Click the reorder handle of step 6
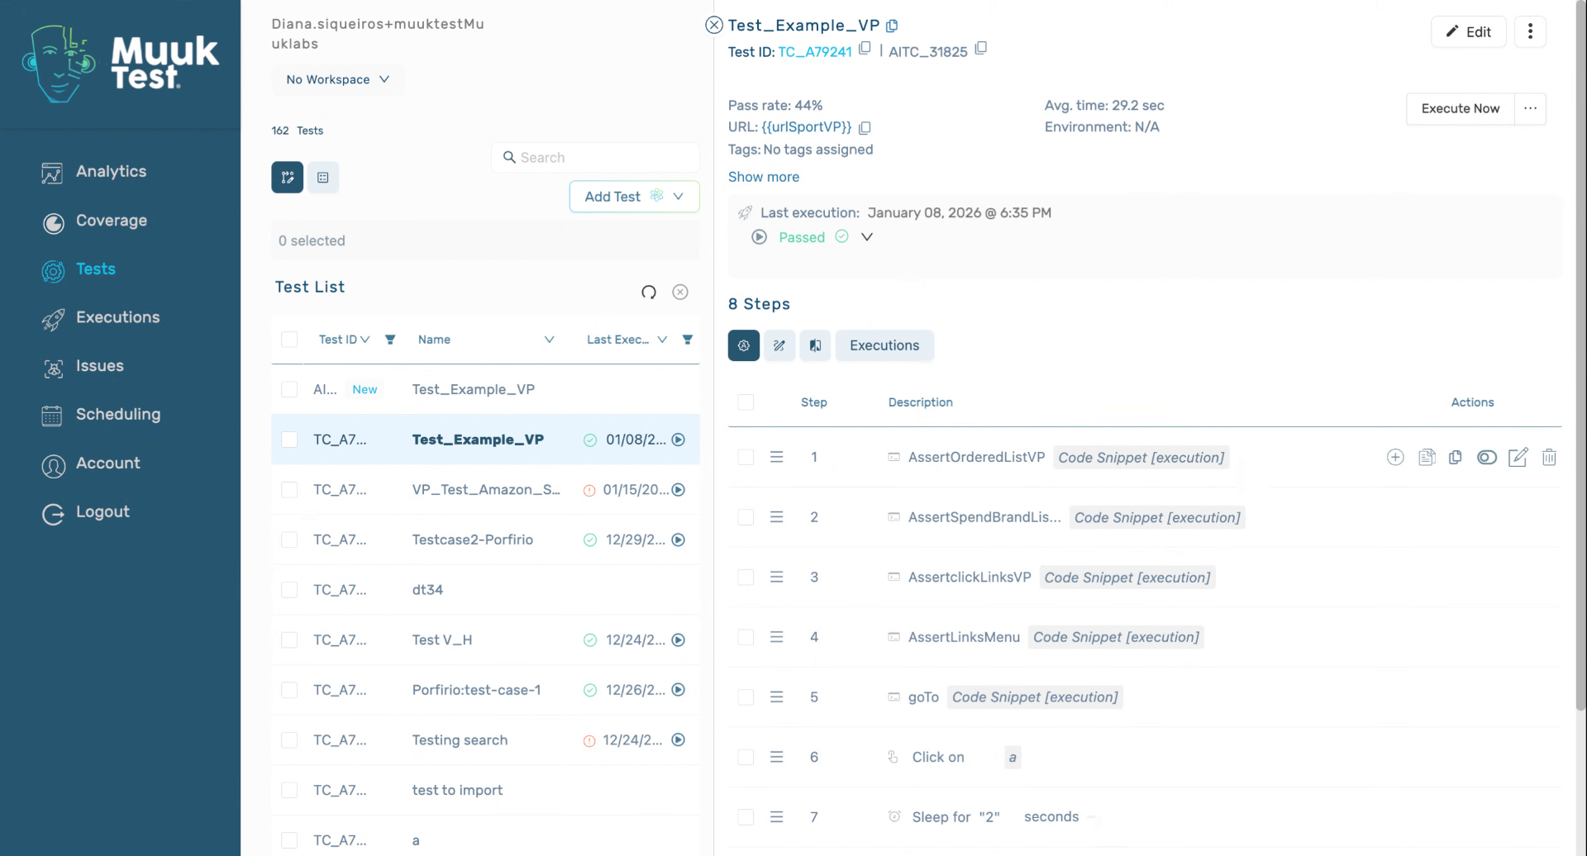1587x856 pixels. [x=776, y=757]
